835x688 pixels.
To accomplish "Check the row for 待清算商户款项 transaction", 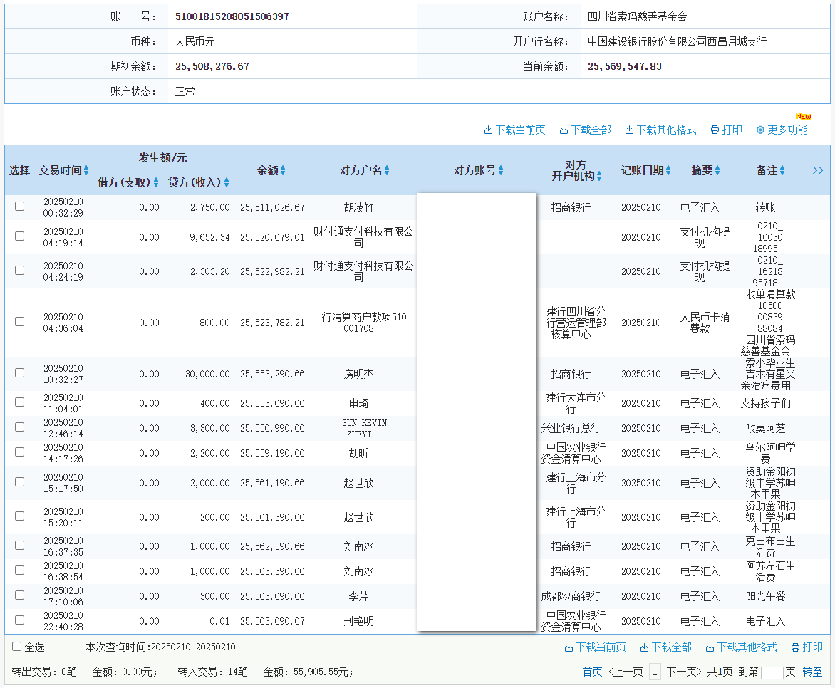I will pyautogui.click(x=20, y=322).
